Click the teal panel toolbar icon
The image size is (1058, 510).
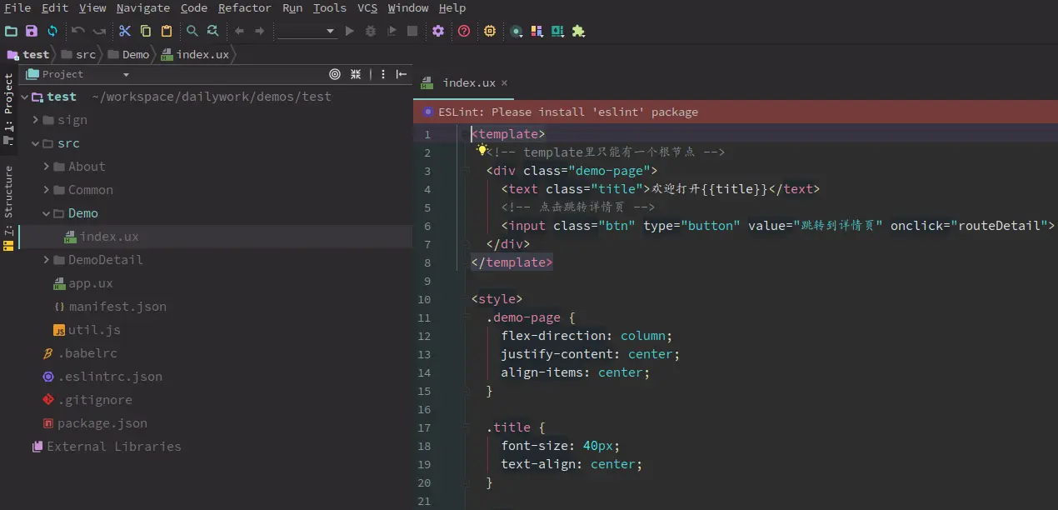click(557, 31)
